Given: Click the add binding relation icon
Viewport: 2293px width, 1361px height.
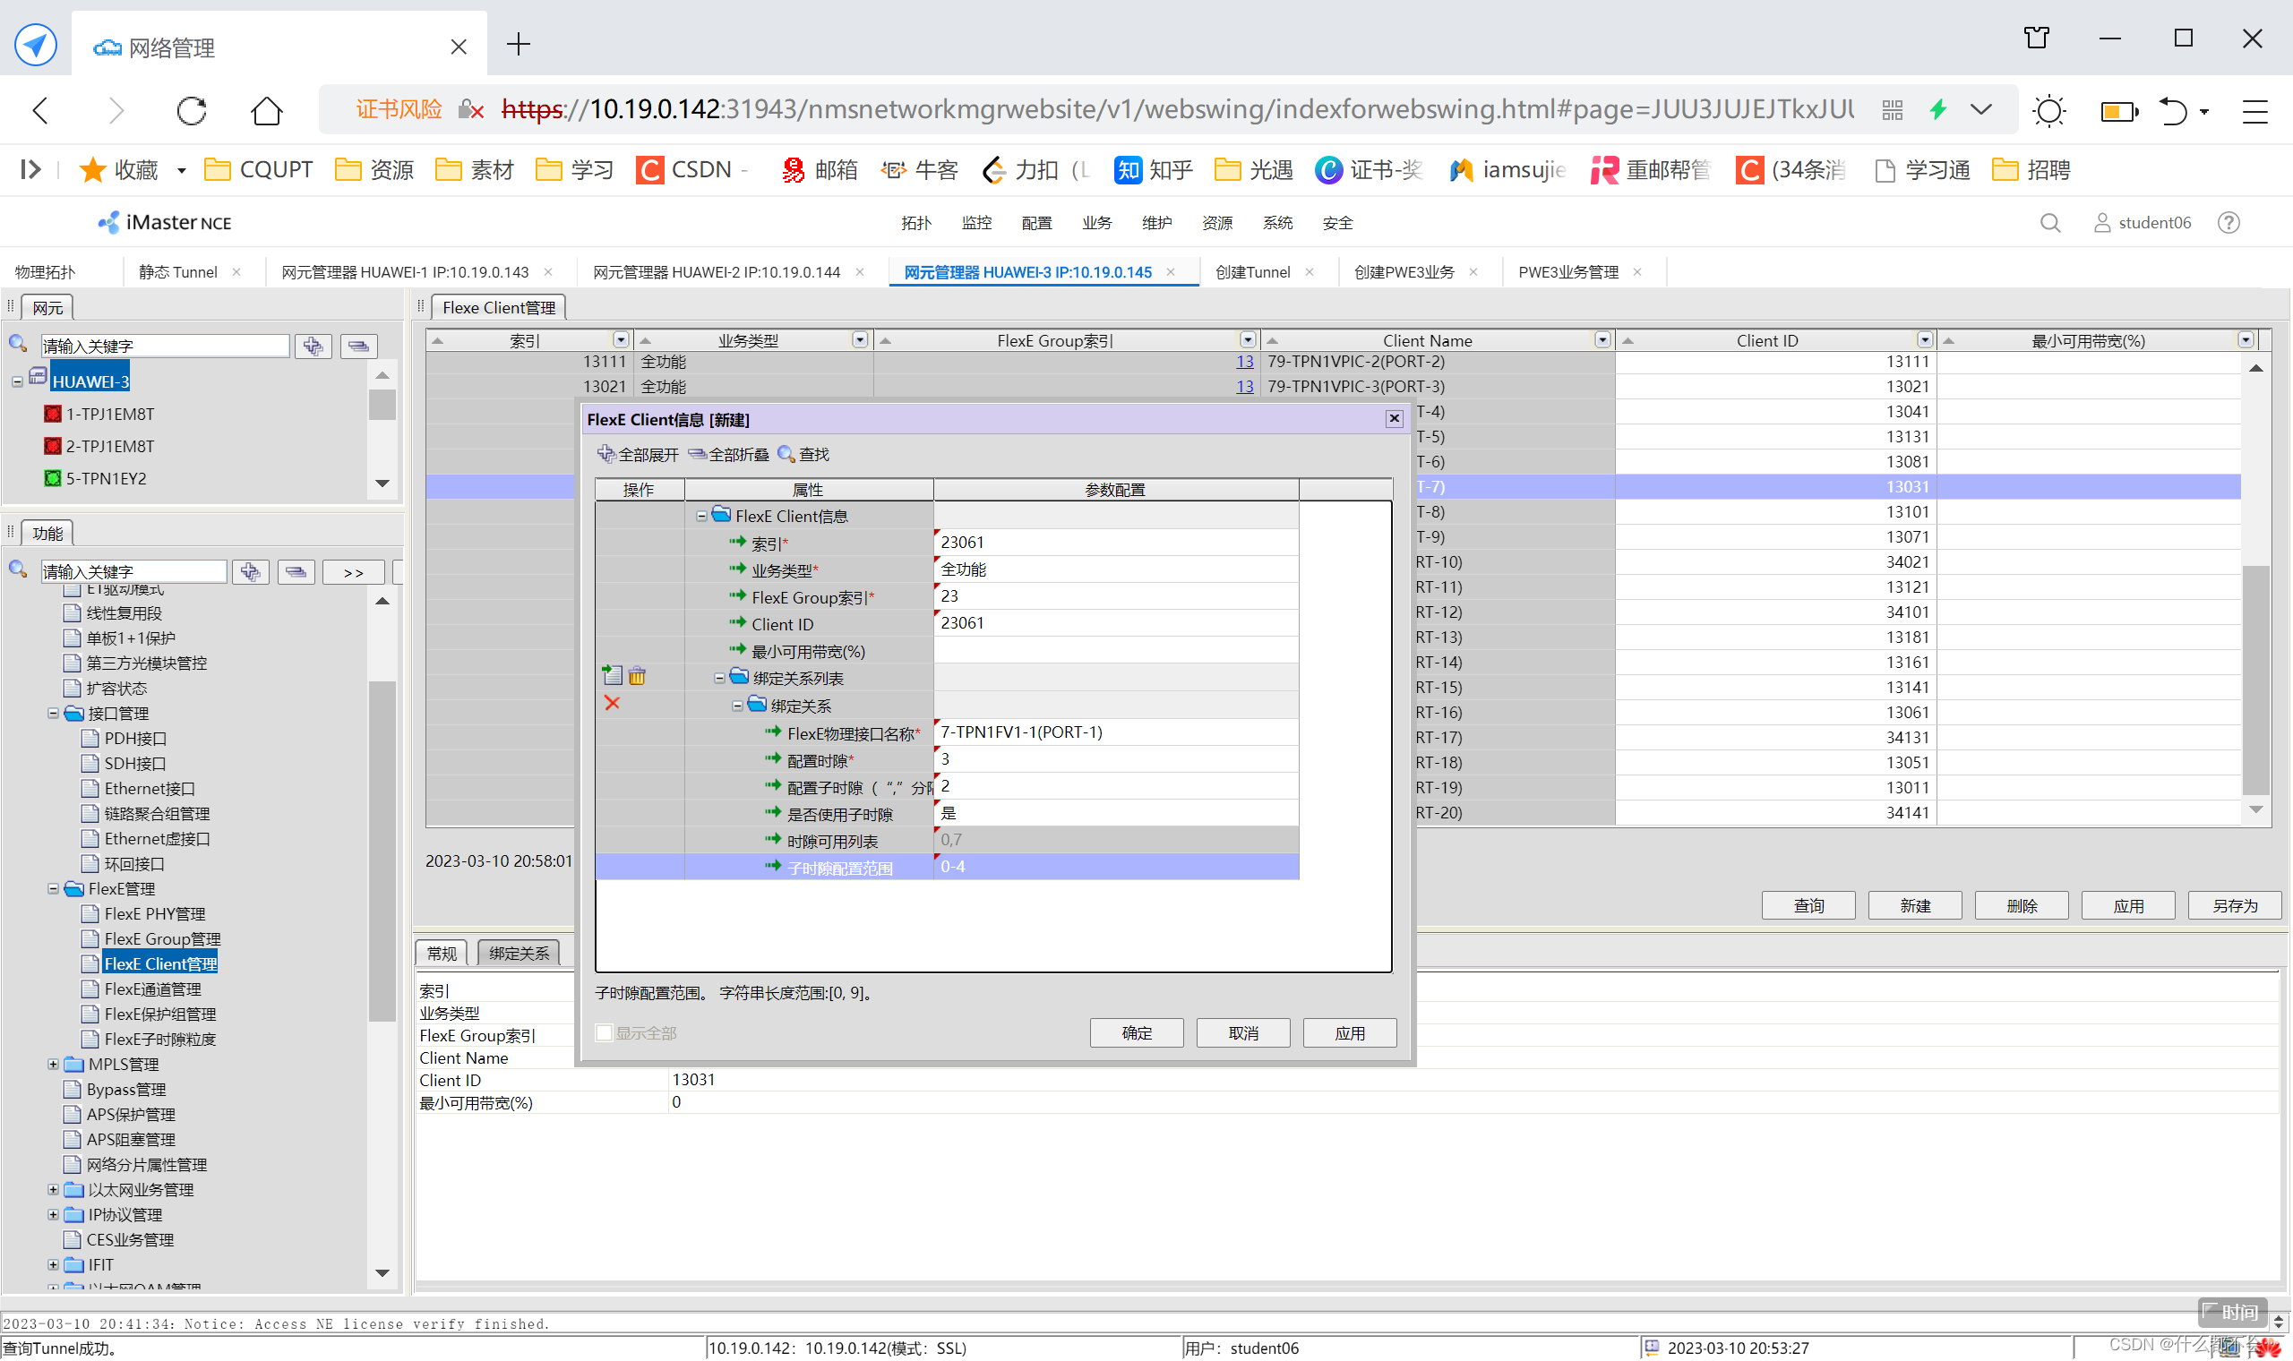Looking at the screenshot, I should click(x=612, y=677).
